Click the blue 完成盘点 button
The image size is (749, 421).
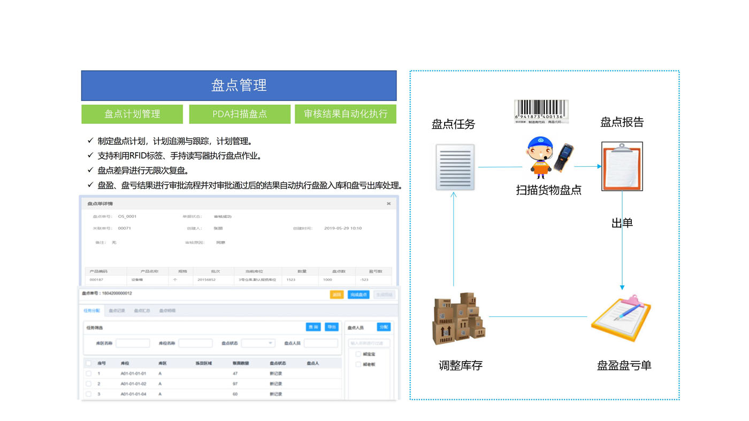pos(358,294)
